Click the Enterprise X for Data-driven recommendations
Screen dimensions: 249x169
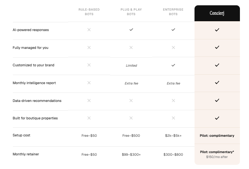[173, 100]
